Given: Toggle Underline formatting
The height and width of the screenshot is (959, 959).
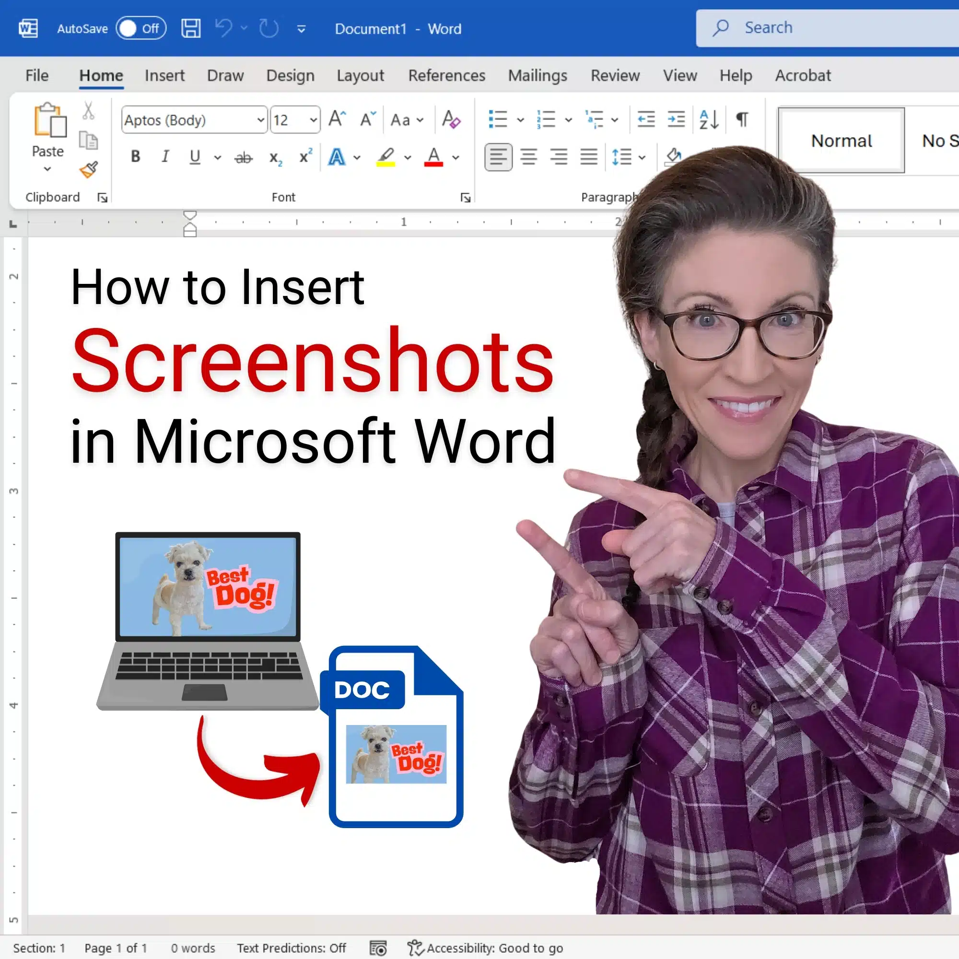Looking at the screenshot, I should (x=195, y=157).
